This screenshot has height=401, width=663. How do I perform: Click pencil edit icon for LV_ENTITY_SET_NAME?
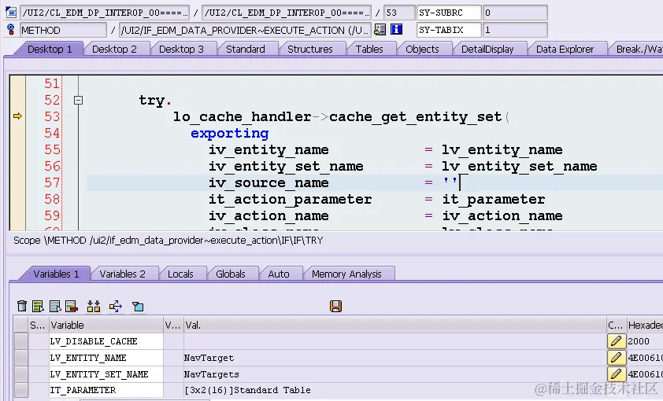click(616, 374)
